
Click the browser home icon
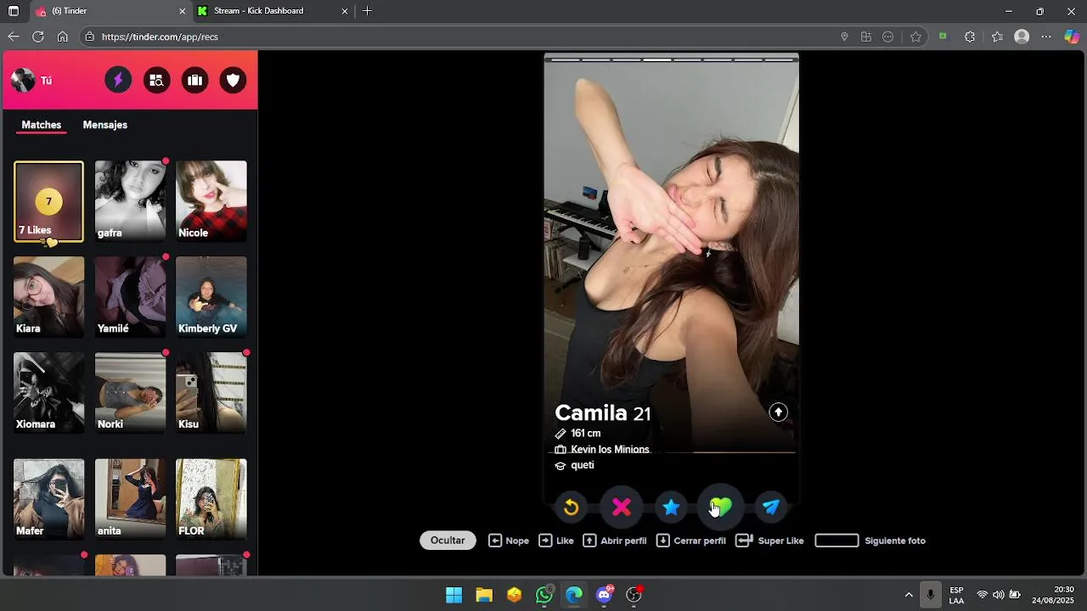(62, 36)
